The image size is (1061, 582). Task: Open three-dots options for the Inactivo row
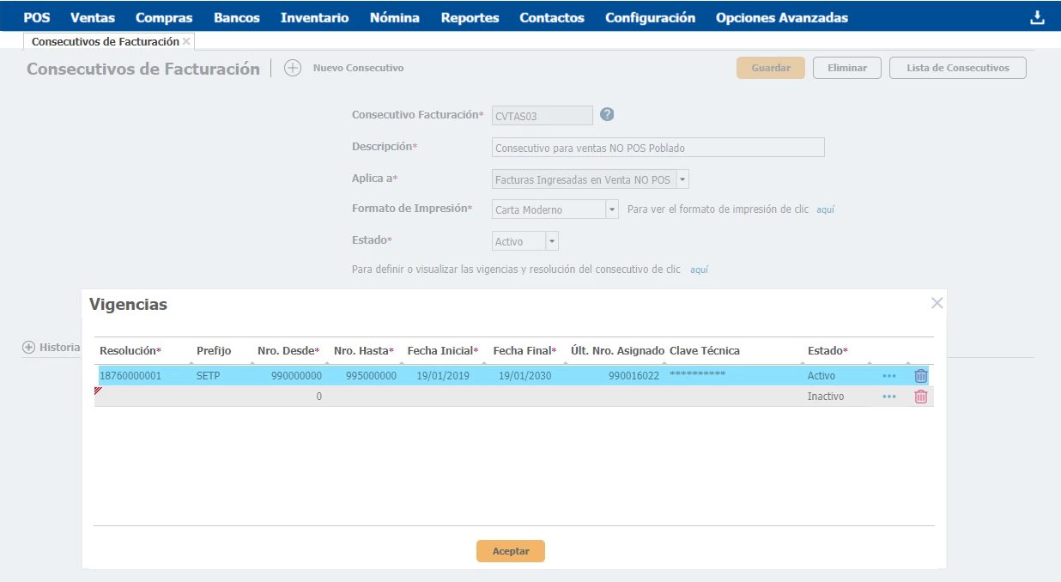(x=889, y=397)
